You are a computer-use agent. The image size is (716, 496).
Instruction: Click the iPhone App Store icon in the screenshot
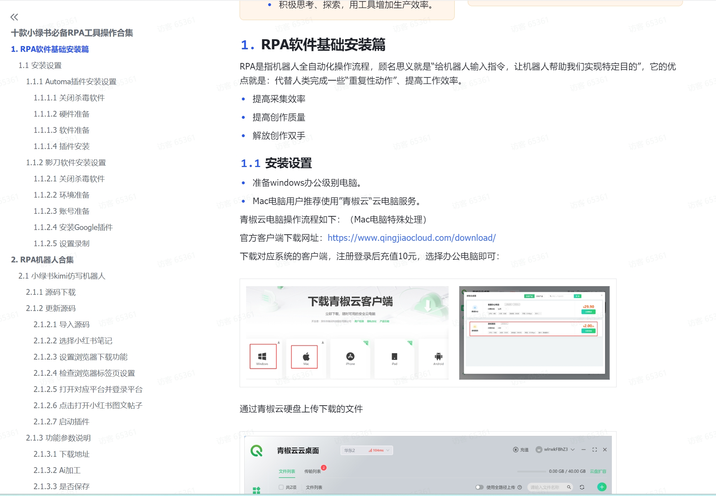tap(350, 356)
